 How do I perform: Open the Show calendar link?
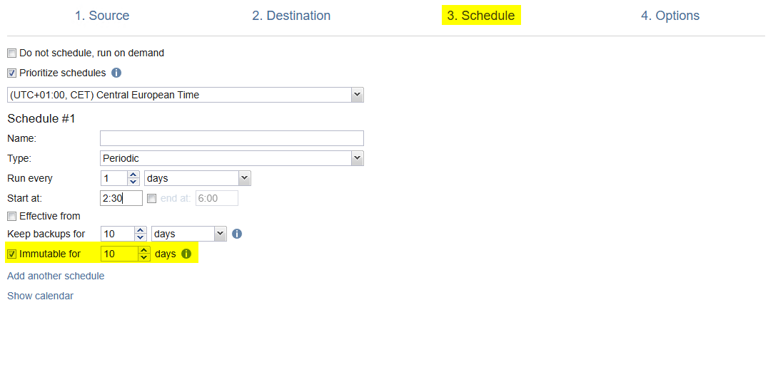pos(40,296)
